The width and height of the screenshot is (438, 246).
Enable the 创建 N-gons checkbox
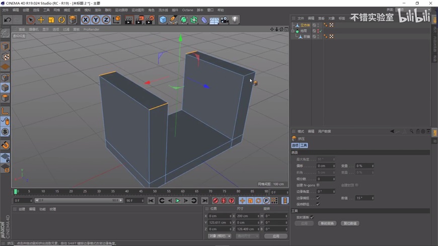[x=318, y=185]
